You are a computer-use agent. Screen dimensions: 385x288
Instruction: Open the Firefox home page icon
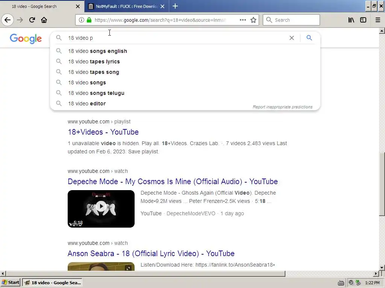[44, 20]
